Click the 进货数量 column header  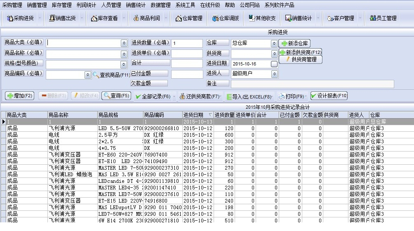coord(224,115)
